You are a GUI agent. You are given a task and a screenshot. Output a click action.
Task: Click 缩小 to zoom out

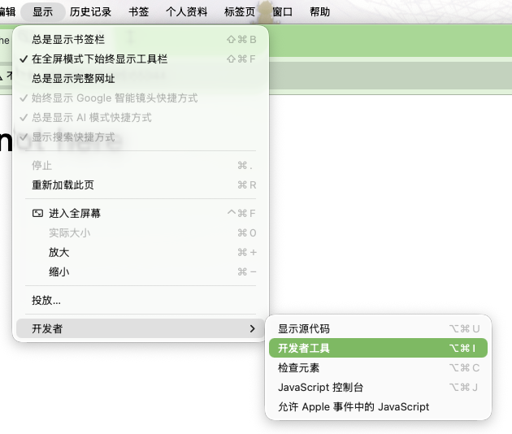pos(59,272)
